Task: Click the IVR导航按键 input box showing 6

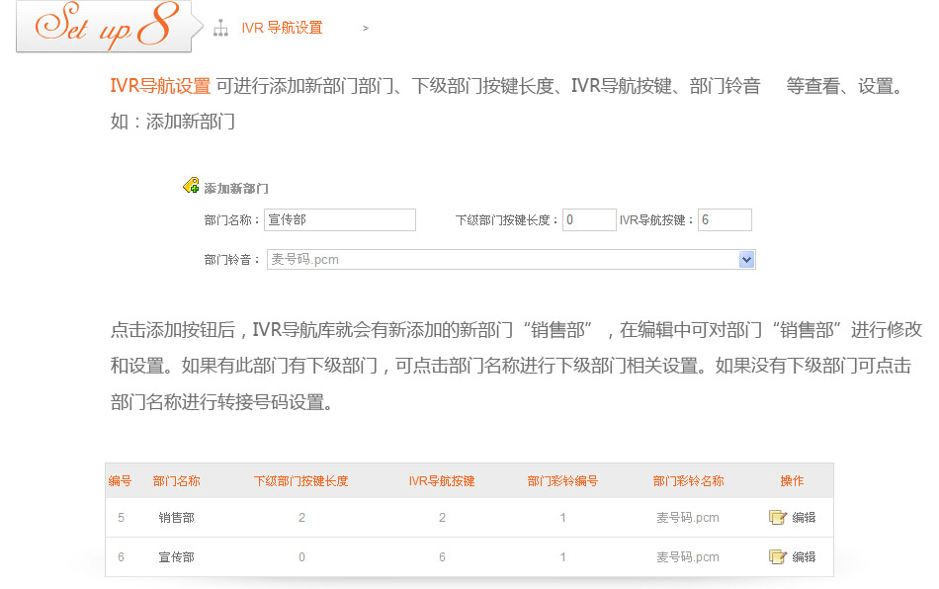Action: (x=724, y=220)
